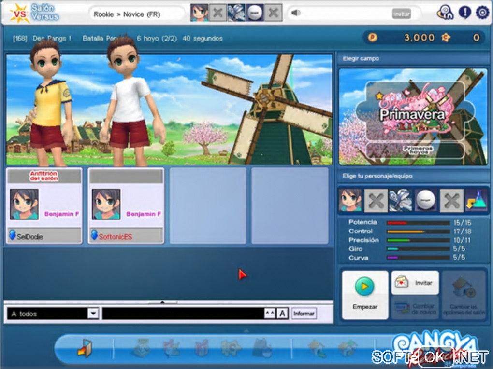Click the cat-shaped icon in bottom bar
This screenshot has height=369, width=493.
click(262, 348)
